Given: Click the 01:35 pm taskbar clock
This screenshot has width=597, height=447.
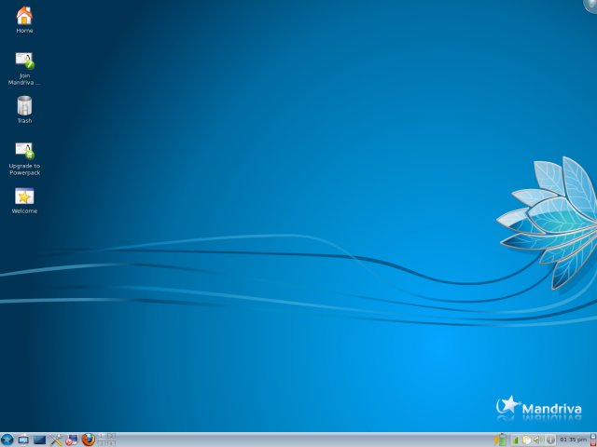Looking at the screenshot, I should coord(573,440).
